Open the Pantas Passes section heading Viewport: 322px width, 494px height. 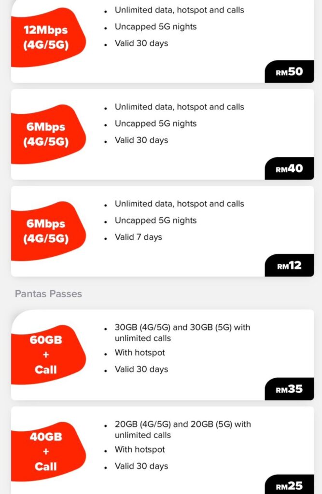[x=48, y=294]
